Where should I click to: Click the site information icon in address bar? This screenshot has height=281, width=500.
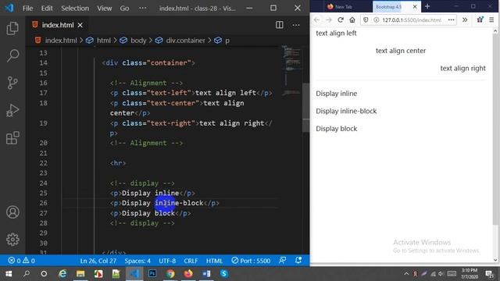pyautogui.click(x=377, y=20)
